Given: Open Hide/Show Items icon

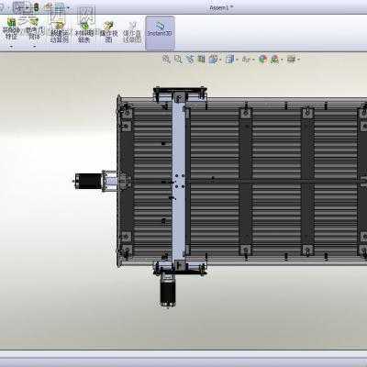Looking at the screenshot, I should click(x=246, y=59).
